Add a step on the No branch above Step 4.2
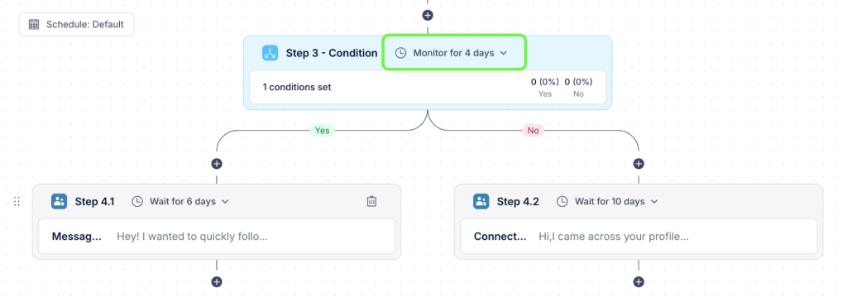847x302 pixels. 639,164
